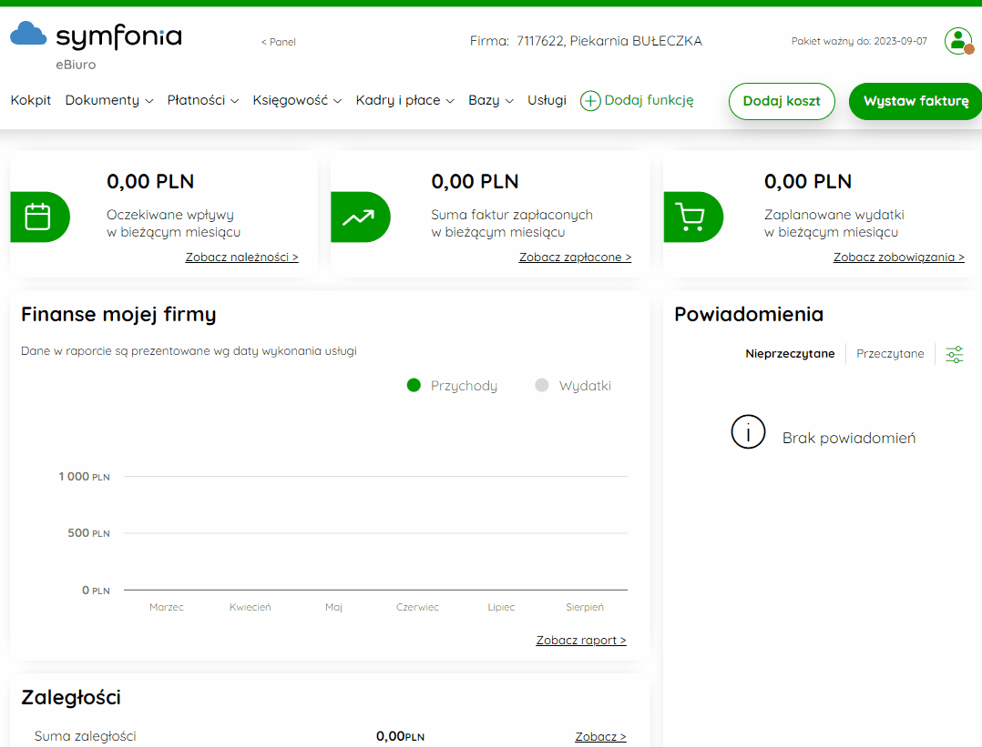Click the Kwiecień label on the chart axis

point(250,607)
